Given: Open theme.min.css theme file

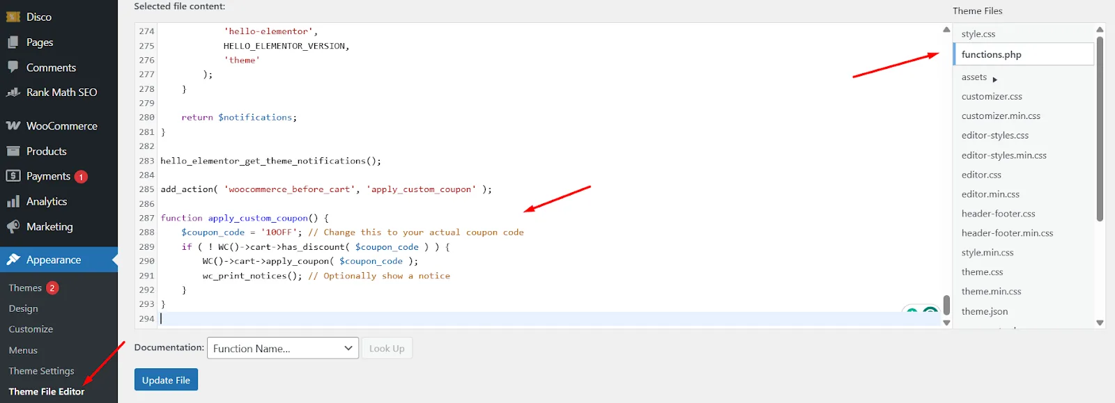Looking at the screenshot, I should click(991, 292).
